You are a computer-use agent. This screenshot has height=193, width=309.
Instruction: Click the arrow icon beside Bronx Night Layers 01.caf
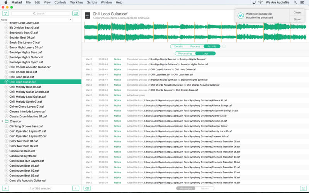point(6,47)
